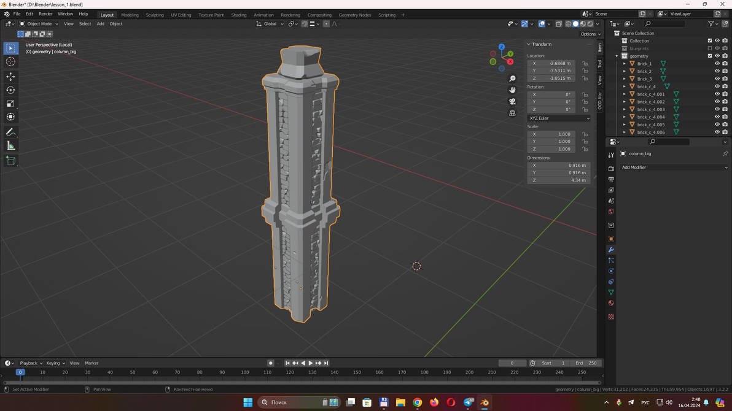Open the XYZ Euler rotation mode dropdown
Viewport: 732px width, 411px height.
(559, 118)
